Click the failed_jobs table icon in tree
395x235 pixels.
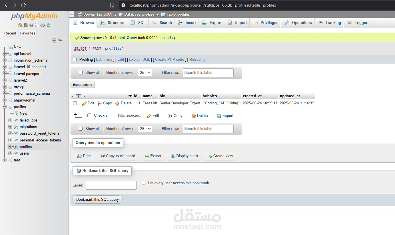tap(16, 120)
